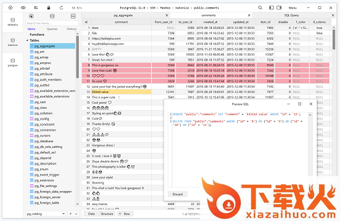Viewport: 340px width, 221px height.
Task: Click the sidebar tree scrollbar
Action: click(x=77, y=57)
